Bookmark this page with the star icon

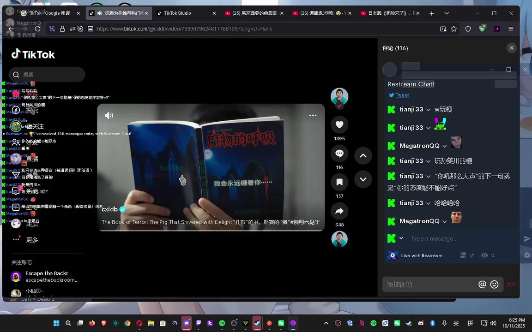click(453, 29)
